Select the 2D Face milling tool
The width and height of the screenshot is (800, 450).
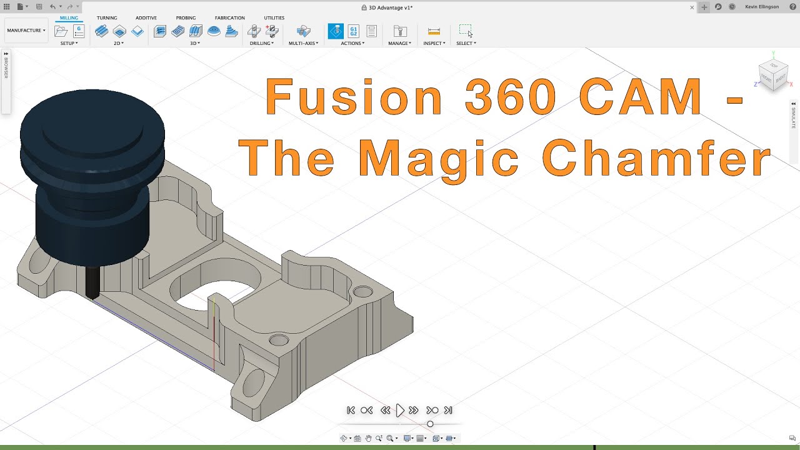(x=137, y=31)
